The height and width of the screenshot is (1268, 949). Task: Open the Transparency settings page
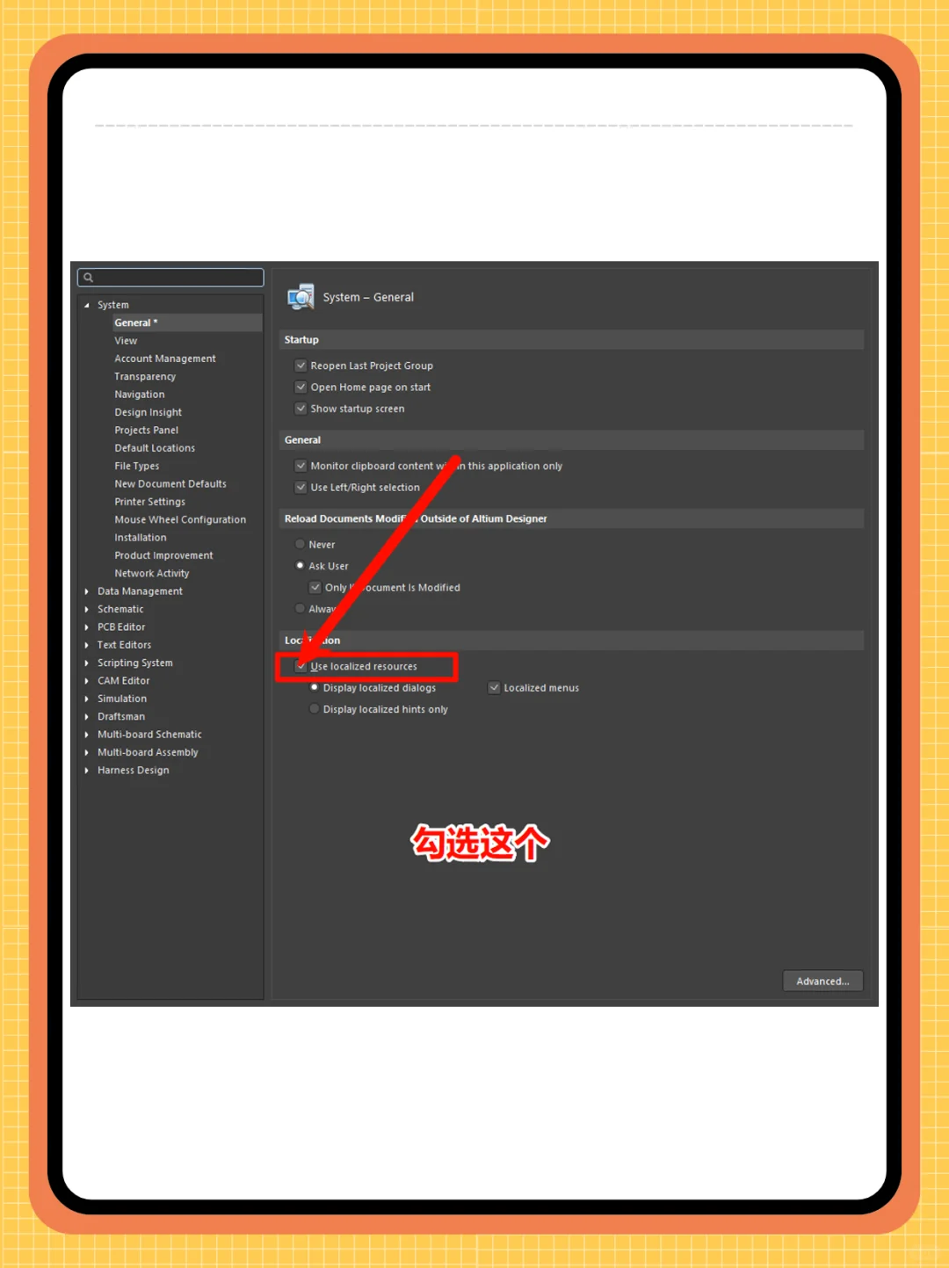145,376
